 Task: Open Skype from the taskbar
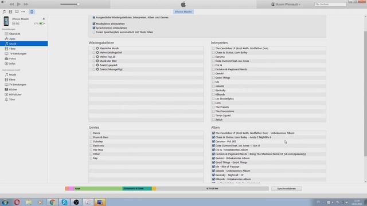(x=64, y=202)
